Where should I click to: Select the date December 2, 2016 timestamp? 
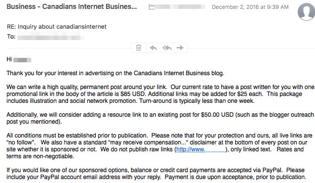pos(250,7)
